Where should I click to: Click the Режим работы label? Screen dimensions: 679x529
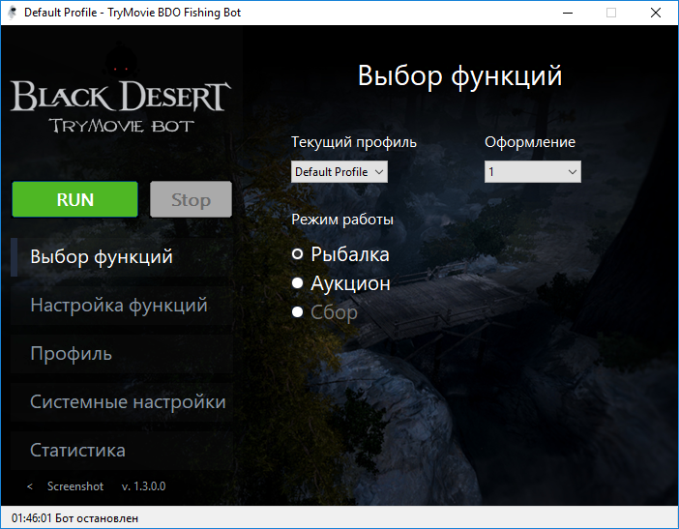(x=342, y=220)
